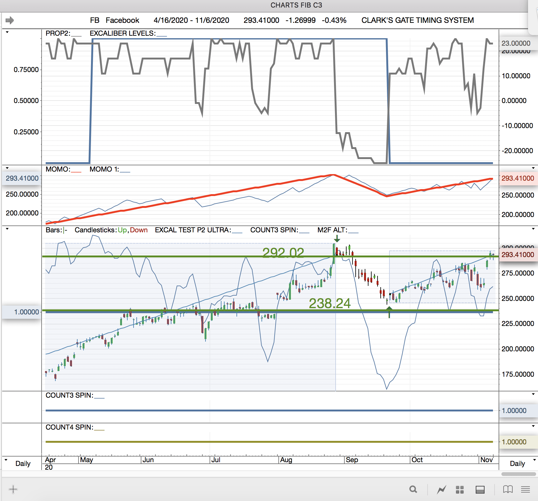Click the red Down candlestick label
Image resolution: width=538 pixels, height=501 pixels.
click(x=139, y=230)
